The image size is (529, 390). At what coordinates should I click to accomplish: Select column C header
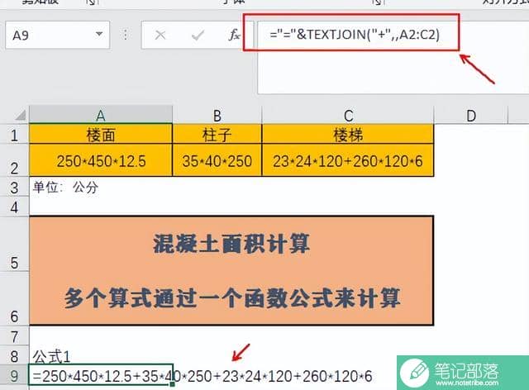(348, 115)
